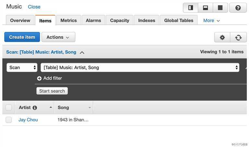This screenshot has height=147, width=249.
Task: Switch to the Metrics tab
Action: [x=69, y=20]
